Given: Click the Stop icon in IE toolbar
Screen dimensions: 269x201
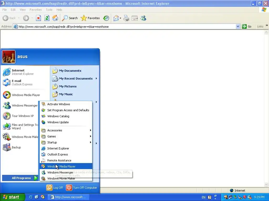Looking at the screenshot, I should tap(38, 18).
